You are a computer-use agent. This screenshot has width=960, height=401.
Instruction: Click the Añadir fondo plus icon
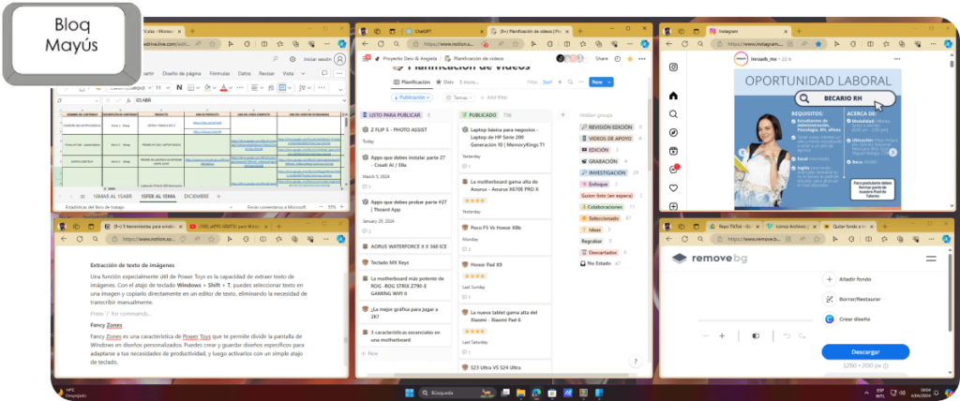point(829,279)
